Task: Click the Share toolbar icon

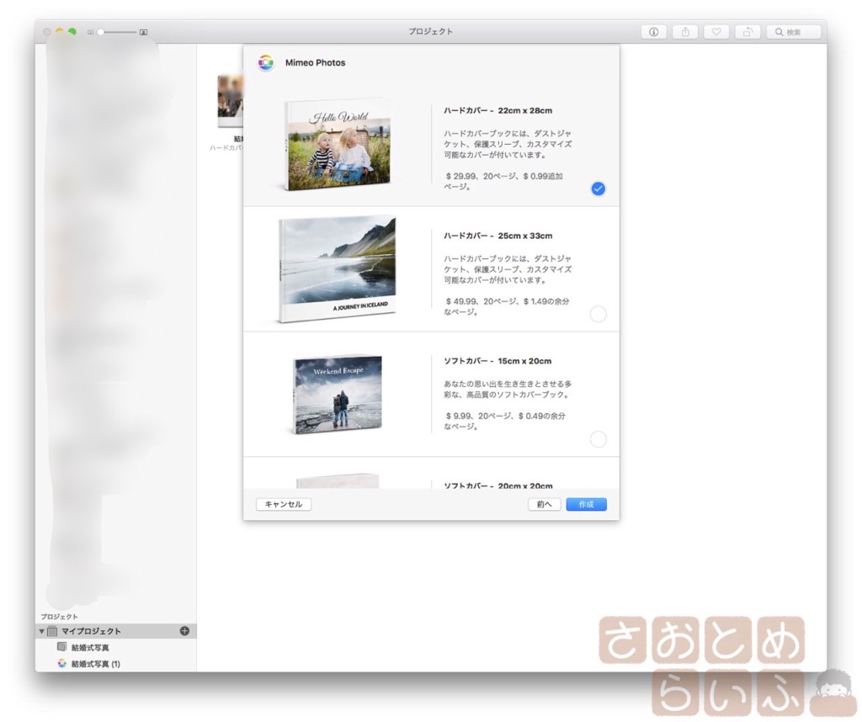Action: [685, 32]
